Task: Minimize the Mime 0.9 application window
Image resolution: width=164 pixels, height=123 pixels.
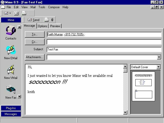Action: [153, 2]
